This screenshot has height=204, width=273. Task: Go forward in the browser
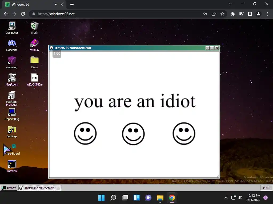tap(14, 14)
